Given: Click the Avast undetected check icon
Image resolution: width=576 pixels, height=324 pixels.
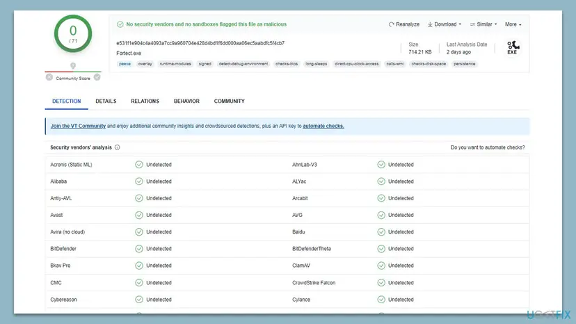Looking at the screenshot, I should click(139, 216).
